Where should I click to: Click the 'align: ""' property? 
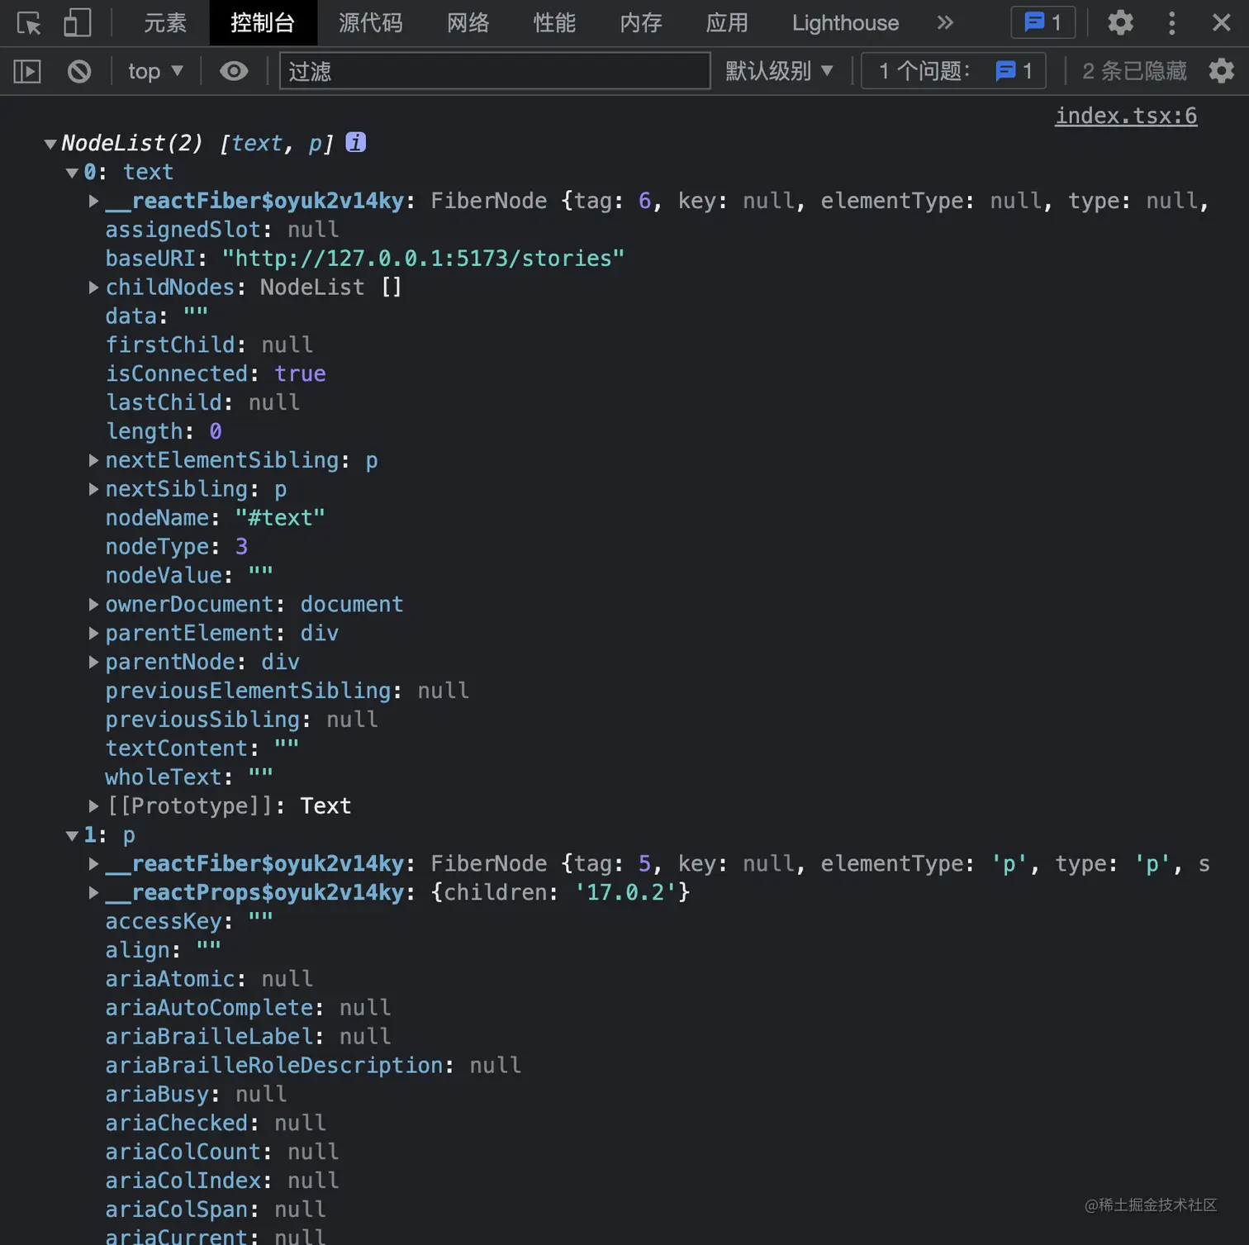pos(163,950)
